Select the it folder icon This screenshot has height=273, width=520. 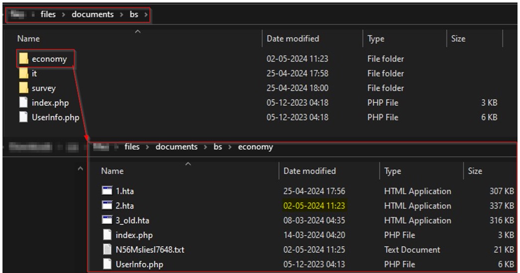coord(23,73)
